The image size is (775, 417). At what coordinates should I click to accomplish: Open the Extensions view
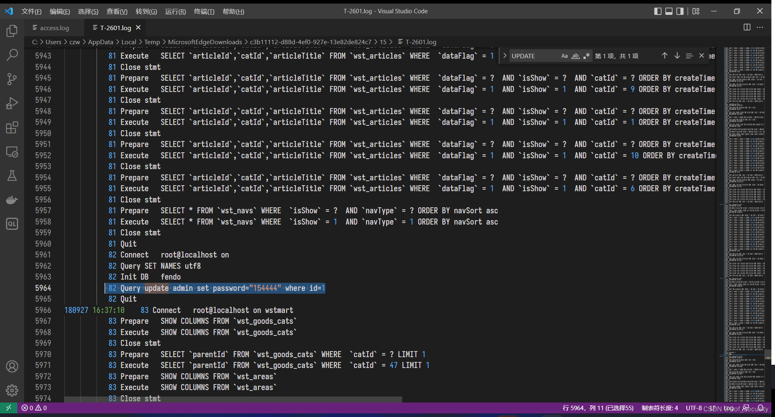pos(12,128)
